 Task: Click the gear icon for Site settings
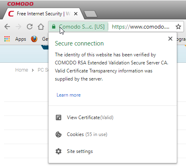coord(59,151)
